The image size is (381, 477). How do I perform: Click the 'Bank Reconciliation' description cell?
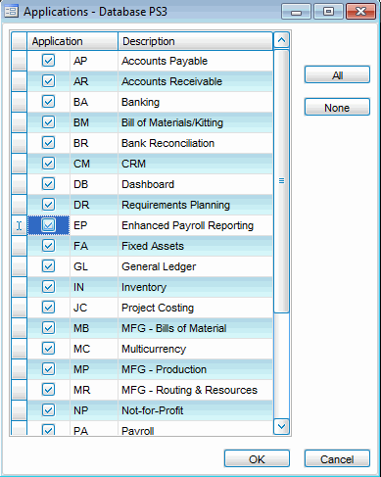tap(195, 143)
